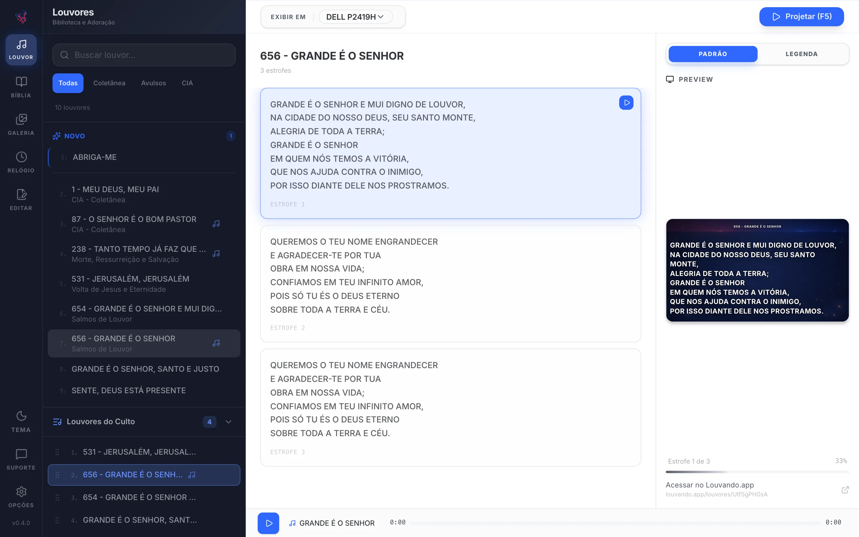Switch preview mode to Legenda
The width and height of the screenshot is (859, 537).
[801, 54]
